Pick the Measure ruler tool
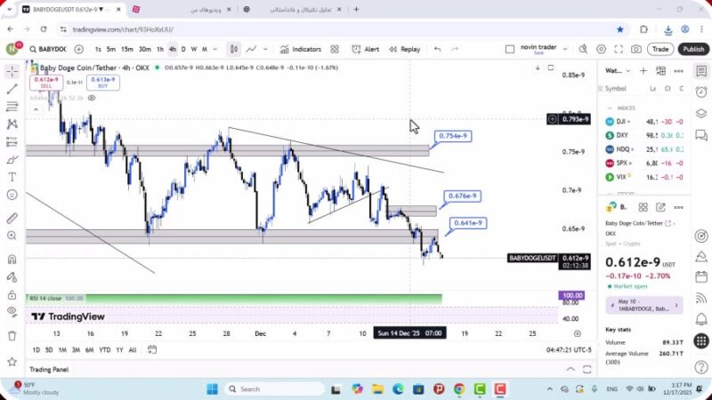Viewport: 712px width, 400px height. [x=12, y=218]
